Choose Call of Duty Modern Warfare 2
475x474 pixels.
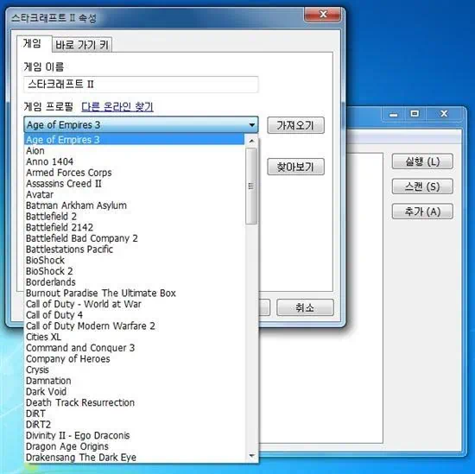click(x=135, y=325)
